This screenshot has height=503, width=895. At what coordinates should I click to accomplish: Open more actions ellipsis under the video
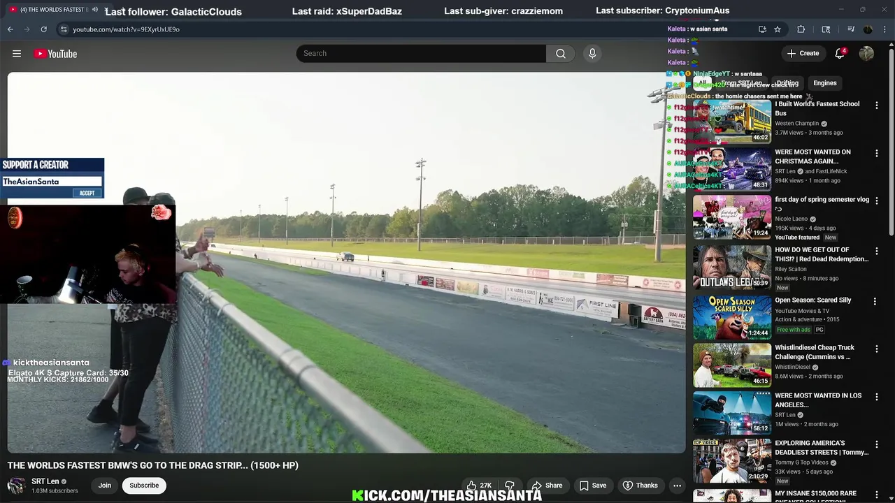[x=677, y=486]
